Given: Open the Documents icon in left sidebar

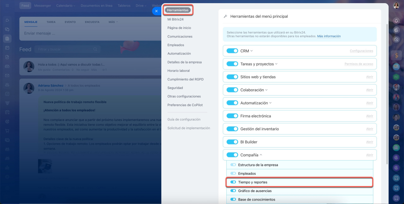Looking at the screenshot, I should [x=7, y=57].
